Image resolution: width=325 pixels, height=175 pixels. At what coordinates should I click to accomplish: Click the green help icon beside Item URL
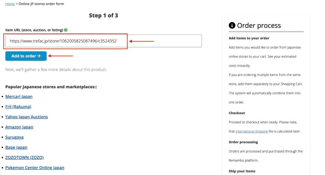pyautogui.click(x=66, y=30)
